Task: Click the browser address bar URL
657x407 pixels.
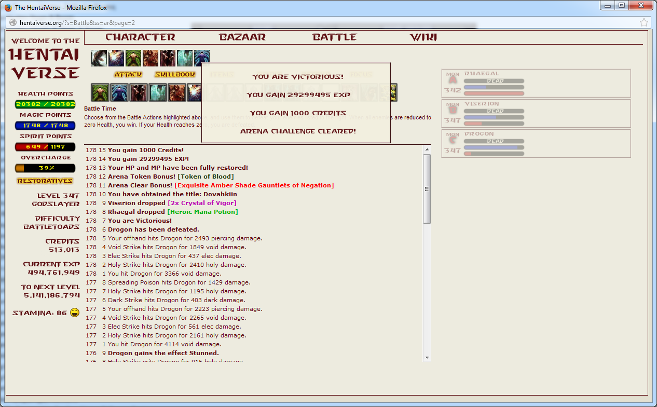Action: point(77,23)
